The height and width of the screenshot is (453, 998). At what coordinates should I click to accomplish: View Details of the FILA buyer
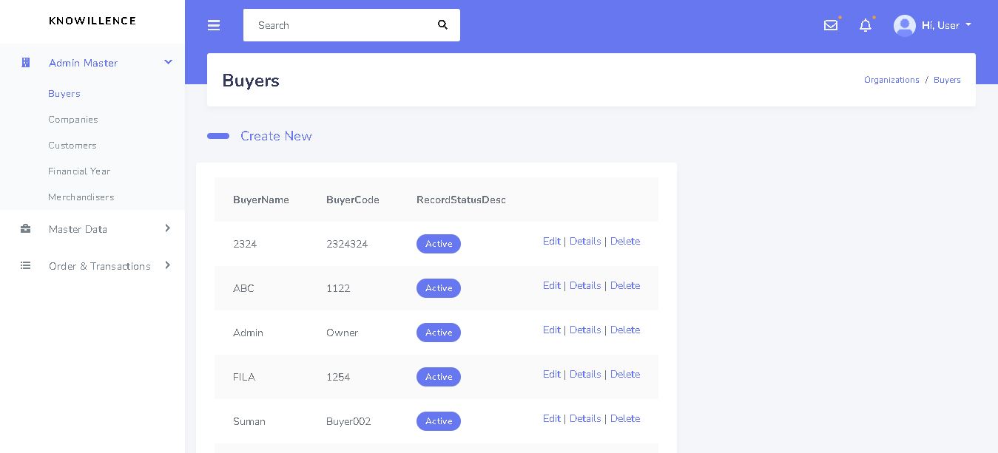coord(585,375)
